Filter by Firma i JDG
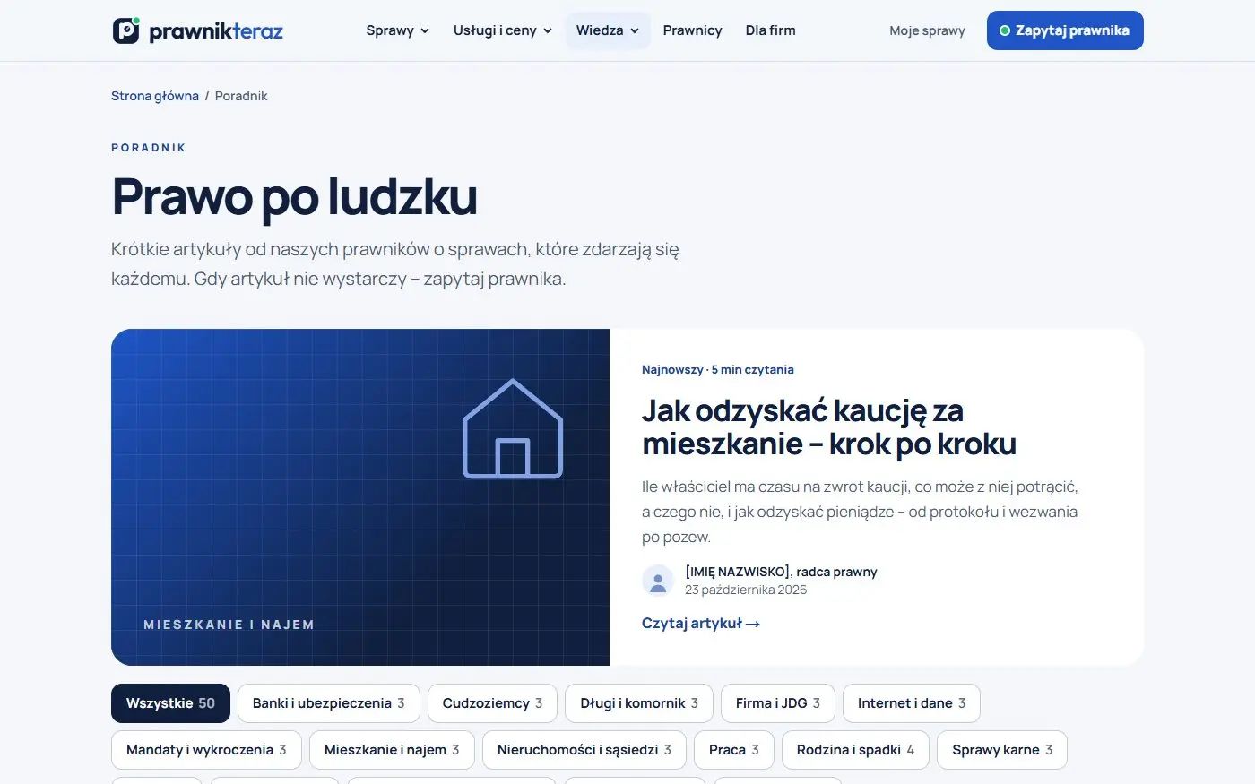The width and height of the screenshot is (1255, 784). pyautogui.click(x=778, y=703)
